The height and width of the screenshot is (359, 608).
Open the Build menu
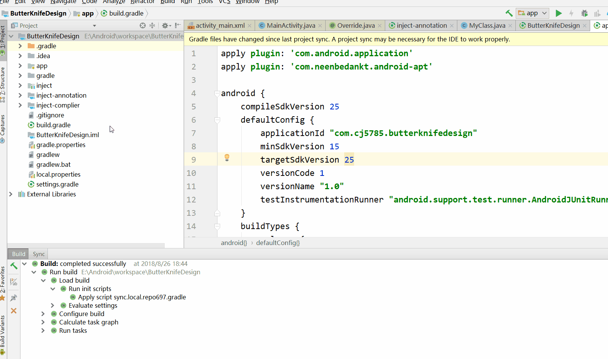pos(167,2)
